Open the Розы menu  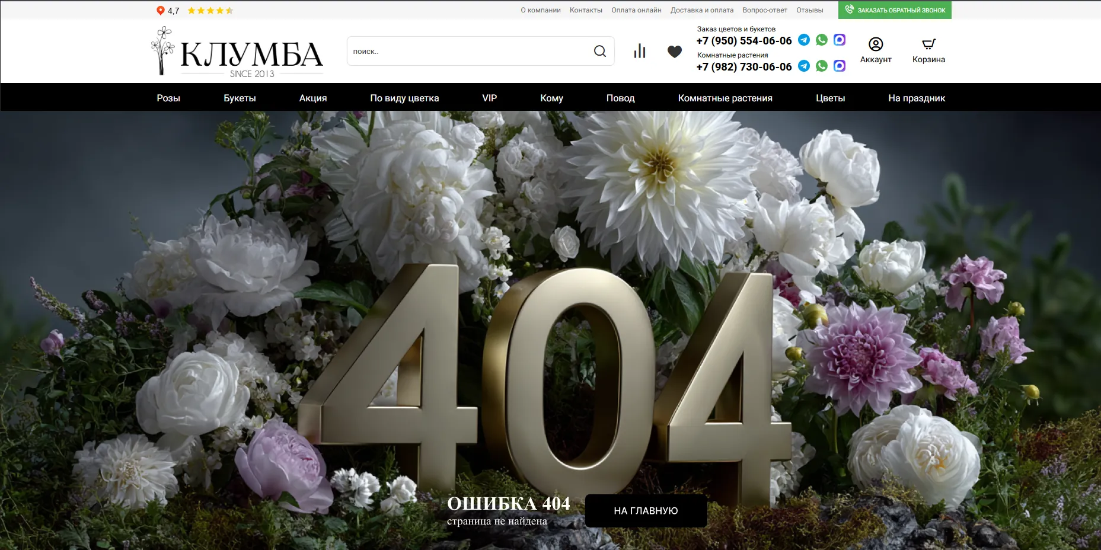168,98
